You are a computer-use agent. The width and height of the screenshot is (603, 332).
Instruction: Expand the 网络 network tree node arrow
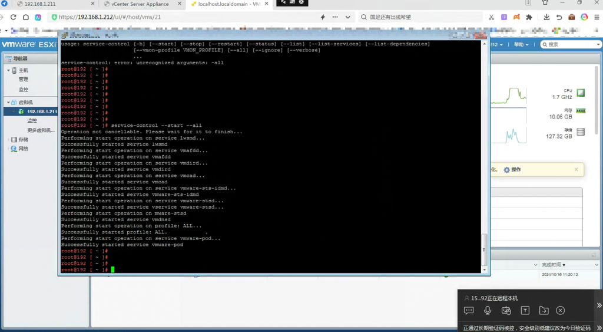8,149
